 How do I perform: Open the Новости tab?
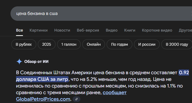tap(62, 30)
